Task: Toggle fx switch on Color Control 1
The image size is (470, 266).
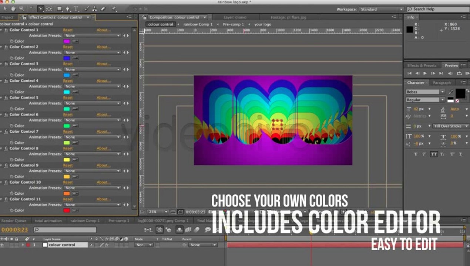Action: point(6,30)
